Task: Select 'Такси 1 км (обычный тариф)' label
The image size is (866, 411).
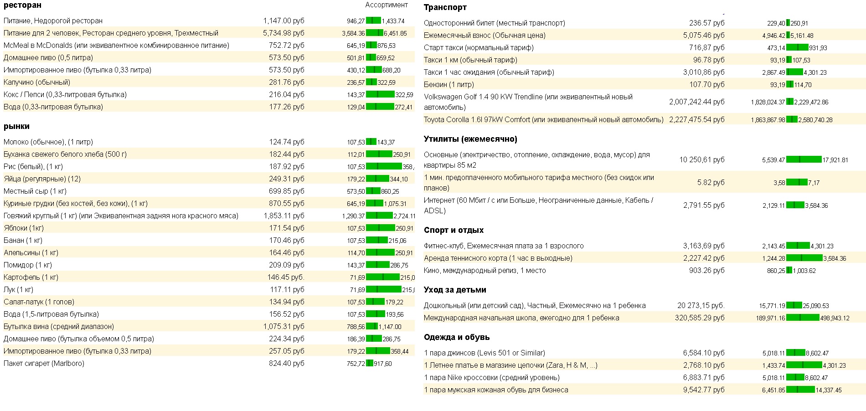Action: [x=470, y=60]
